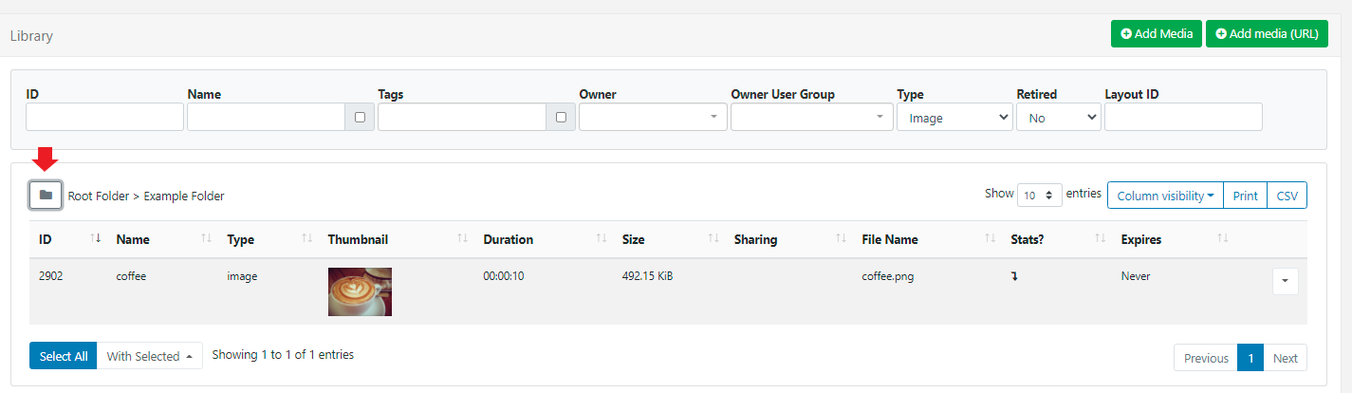
Task: Click the Size column sort icon
Action: click(x=713, y=239)
